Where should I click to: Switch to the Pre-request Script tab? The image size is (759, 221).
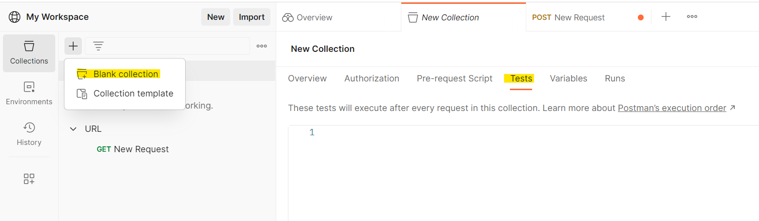[455, 79]
